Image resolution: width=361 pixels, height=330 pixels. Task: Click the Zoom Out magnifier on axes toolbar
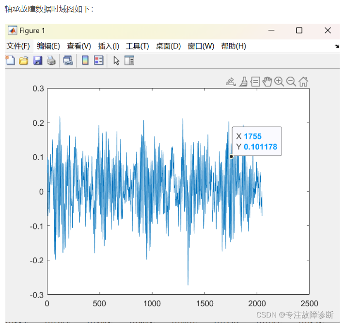click(x=291, y=81)
